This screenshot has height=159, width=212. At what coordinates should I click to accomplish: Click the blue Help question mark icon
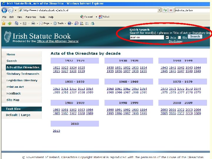point(69,23)
